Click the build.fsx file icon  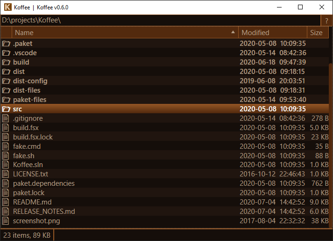6,128
